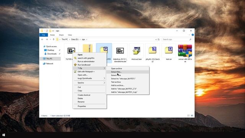Refresh the zips folder view
Image resolution: width=245 pixels, height=138 pixels.
click(x=158, y=39)
